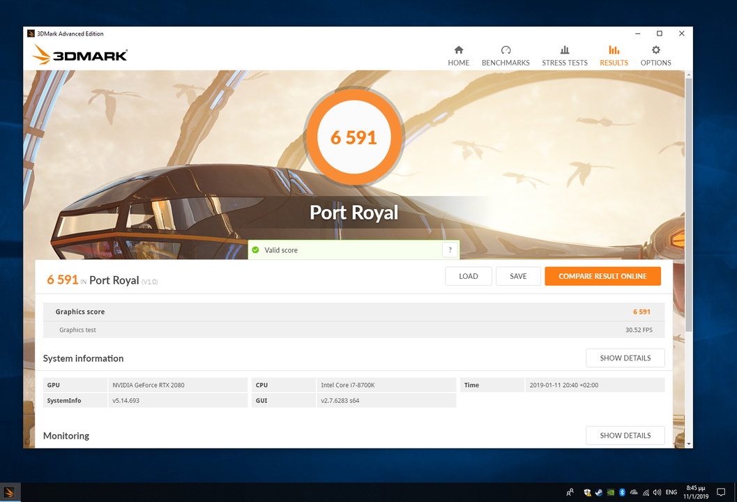Click the time value 2019-01-11 20:40
The width and height of the screenshot is (737, 502).
563,385
